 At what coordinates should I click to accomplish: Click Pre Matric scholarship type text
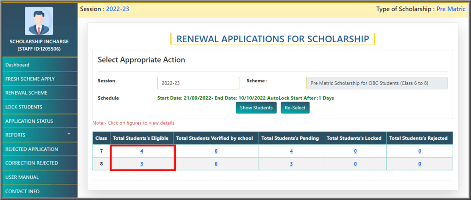[x=451, y=9]
